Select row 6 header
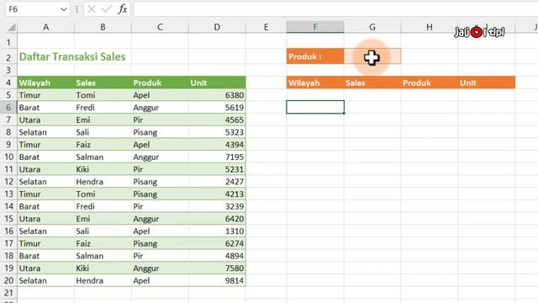Viewport: 538px width, 303px height. (8, 108)
